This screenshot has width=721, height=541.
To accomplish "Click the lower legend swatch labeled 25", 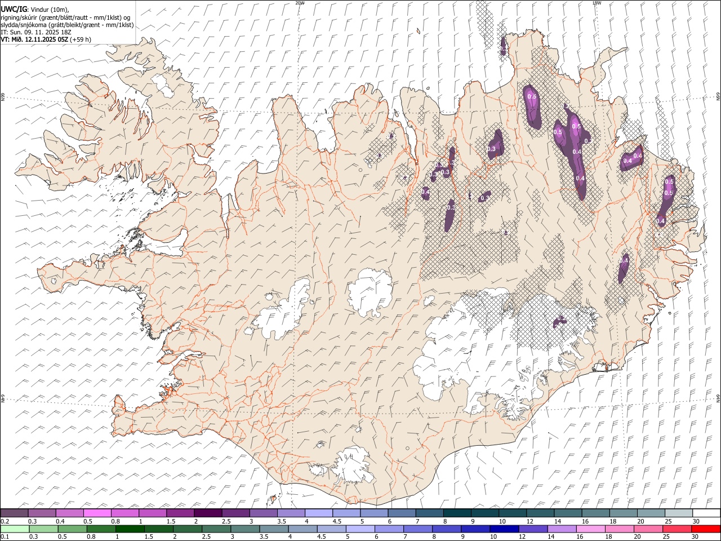I will pyautogui.click(x=677, y=529).
